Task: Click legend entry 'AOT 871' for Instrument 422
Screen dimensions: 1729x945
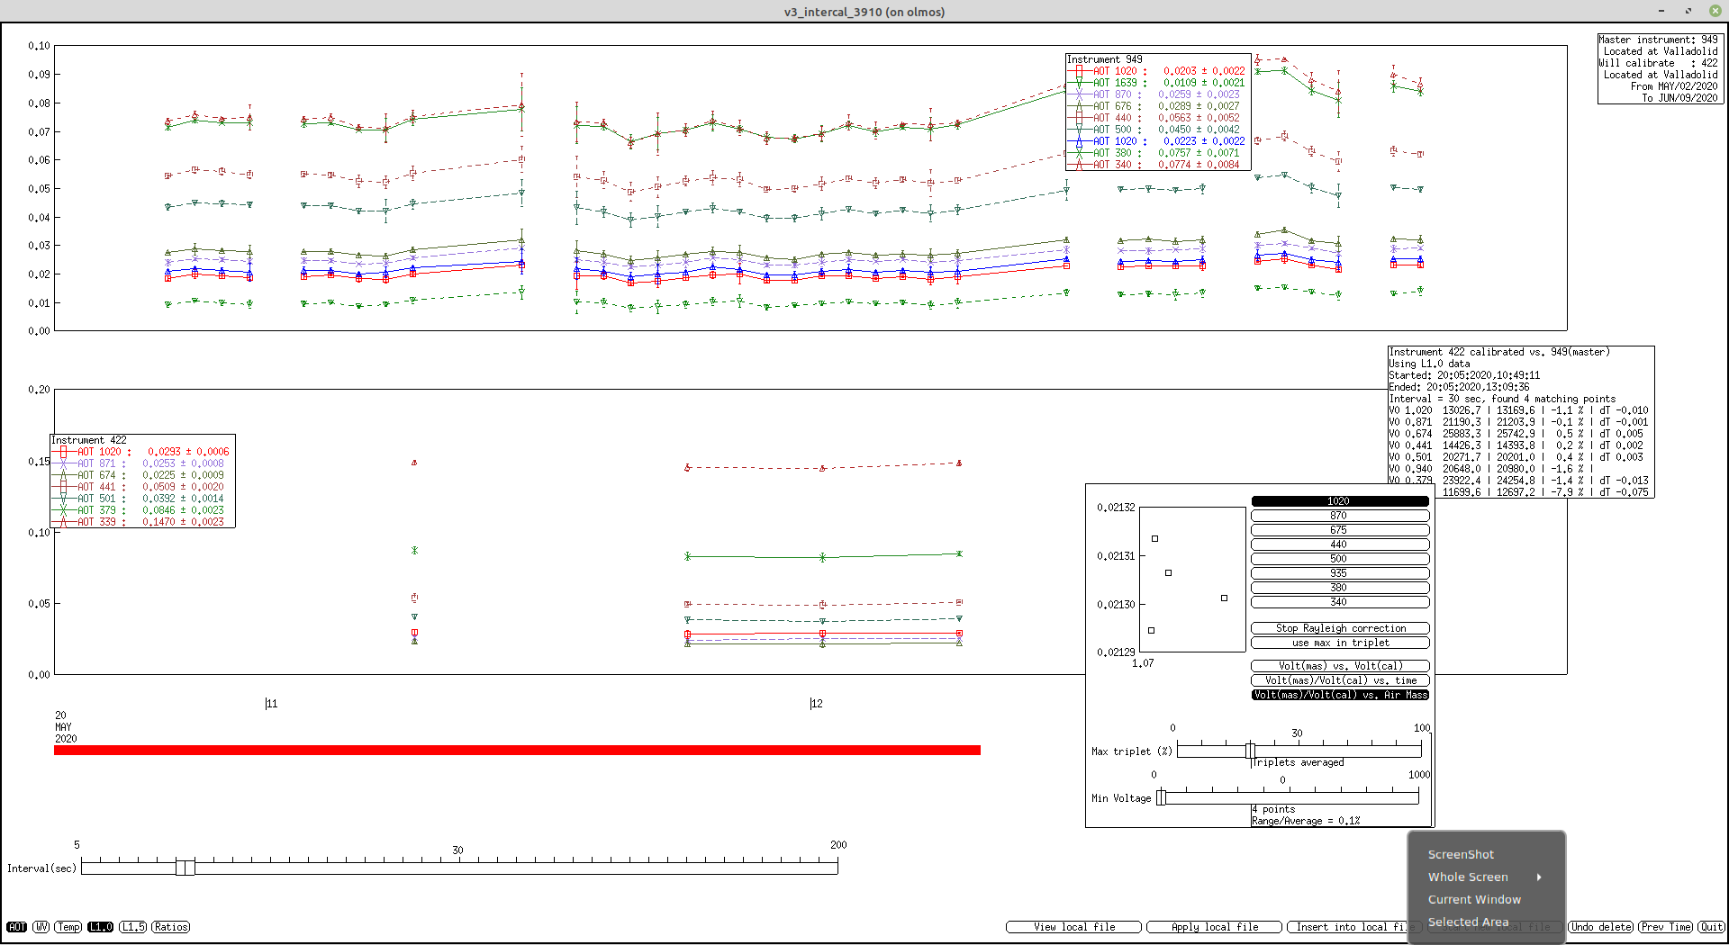Action: 139,463
